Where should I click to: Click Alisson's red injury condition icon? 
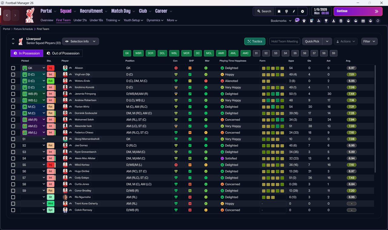click(176, 68)
